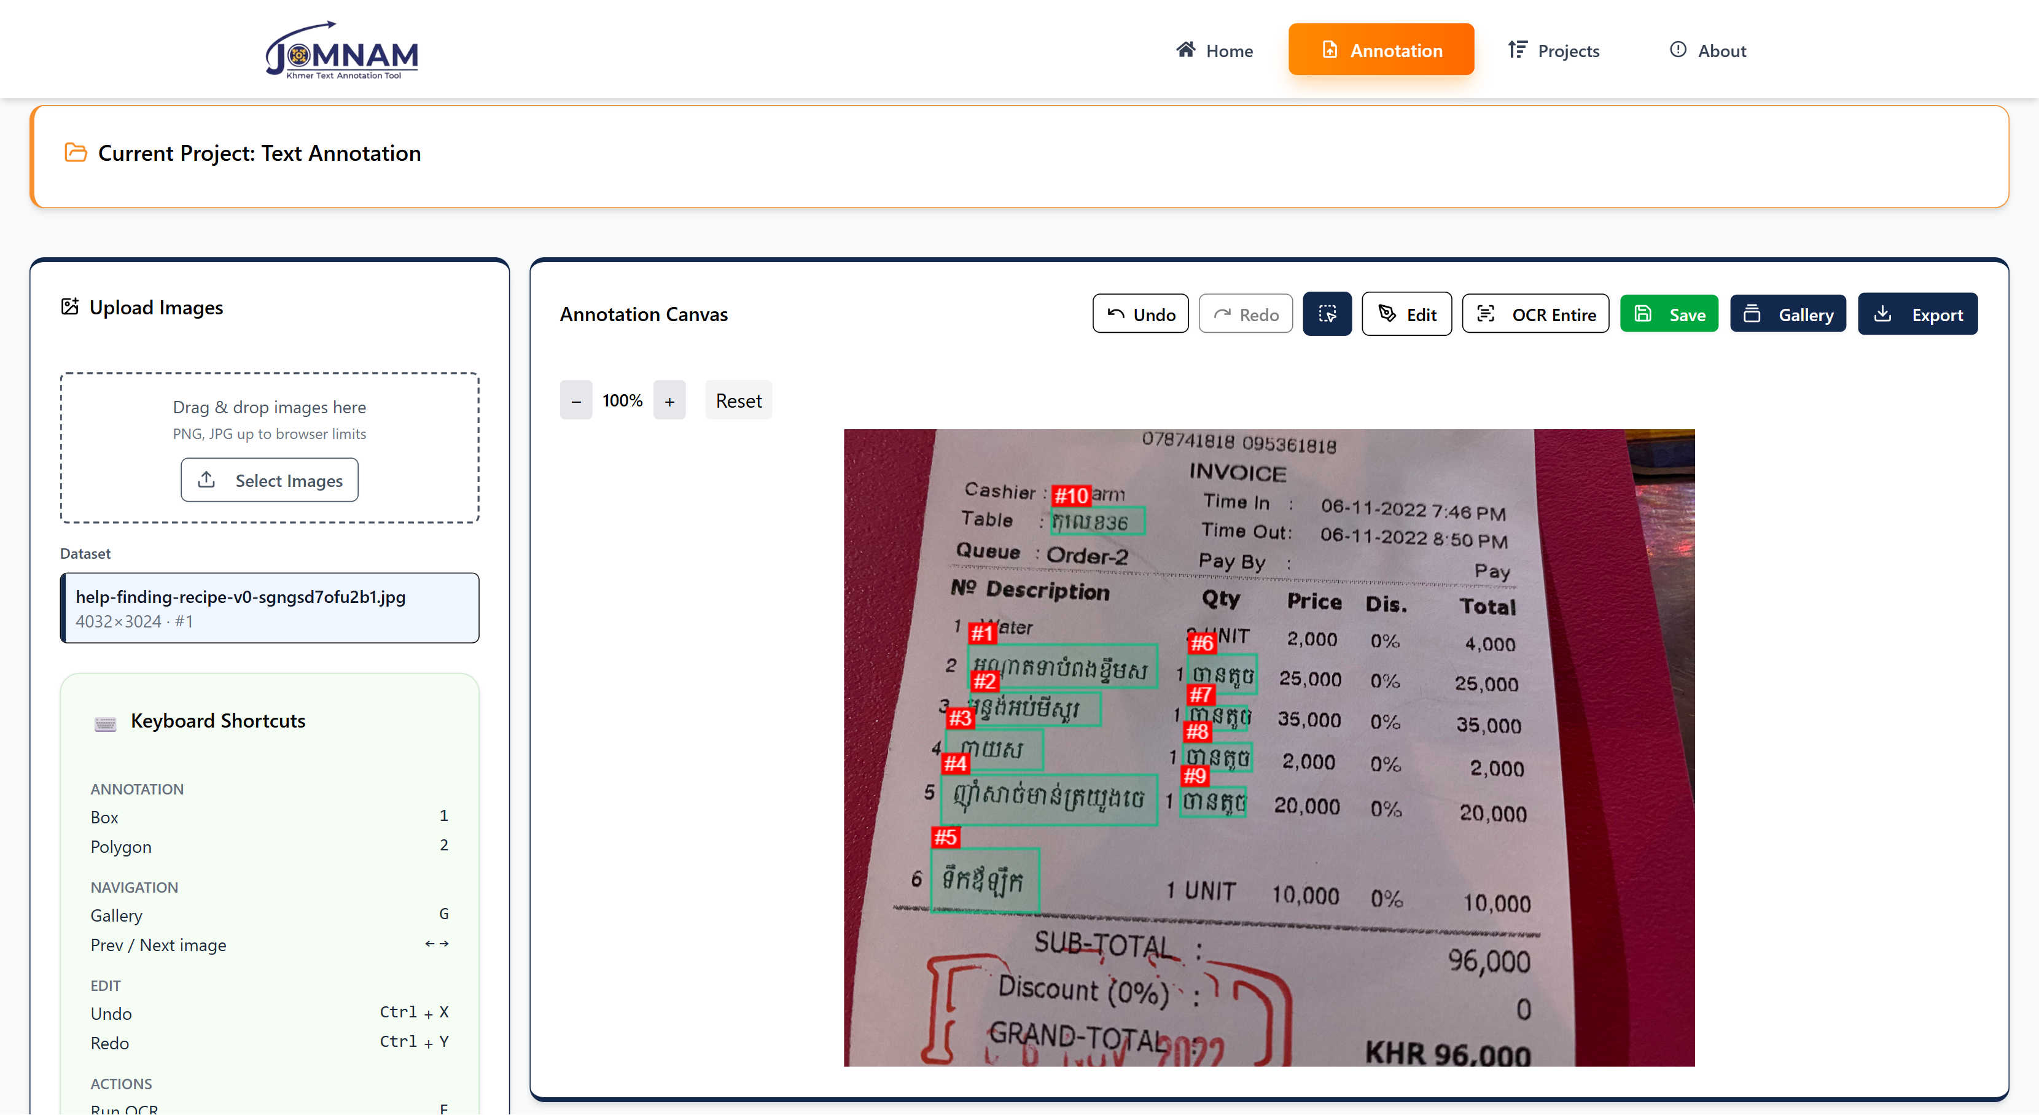Image resolution: width=2039 pixels, height=1115 pixels.
Task: Zoom in with the plus button
Action: 669,400
